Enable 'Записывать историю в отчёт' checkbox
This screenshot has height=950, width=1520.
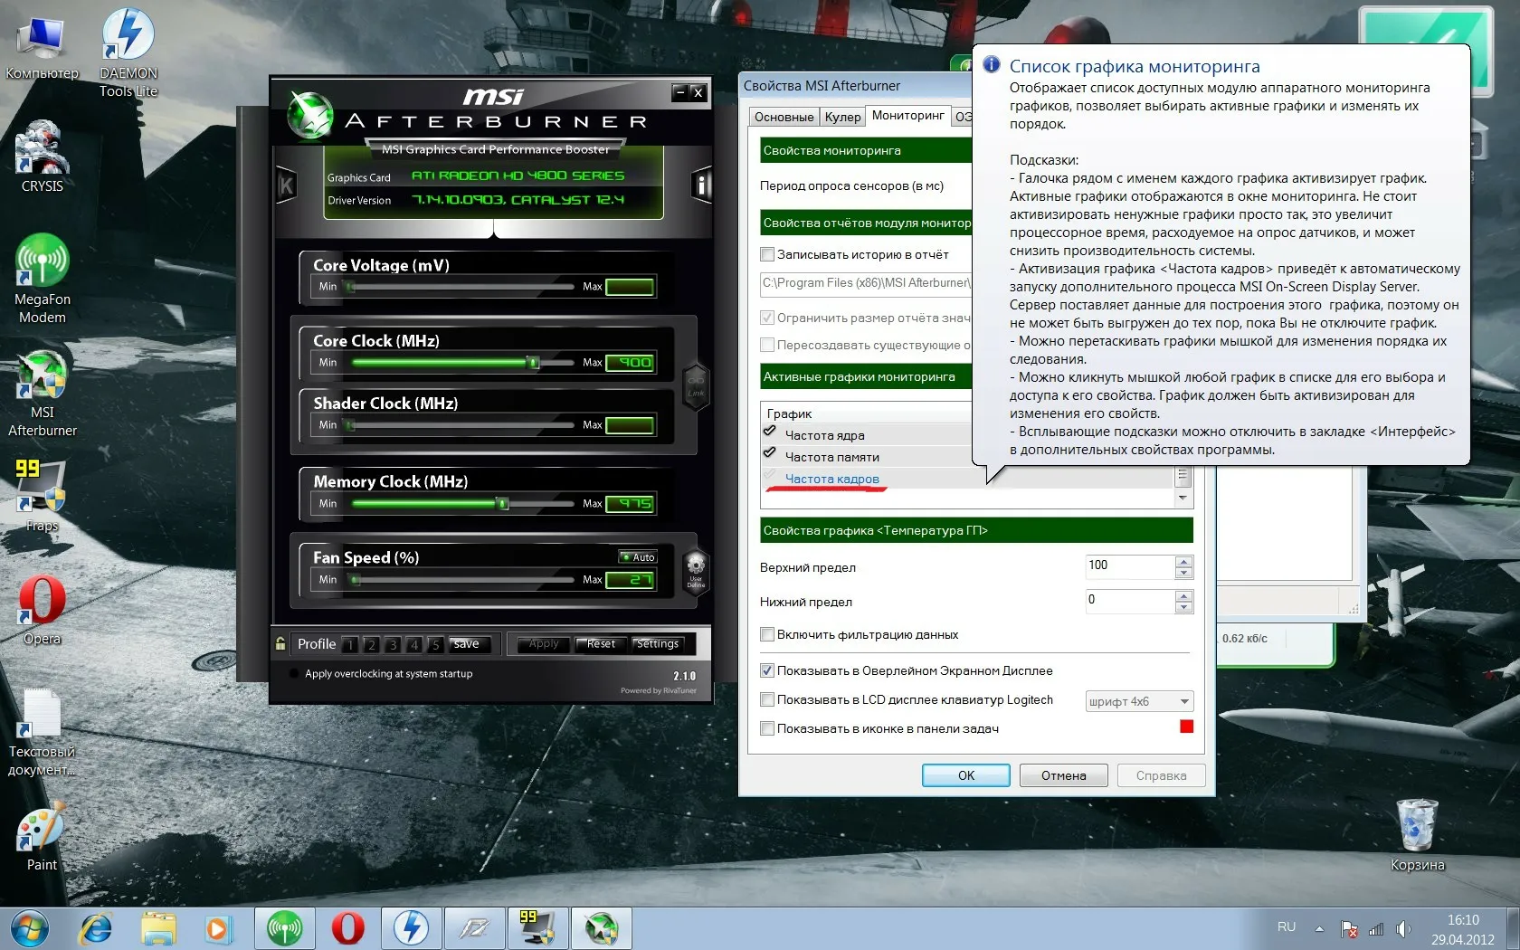(x=767, y=254)
